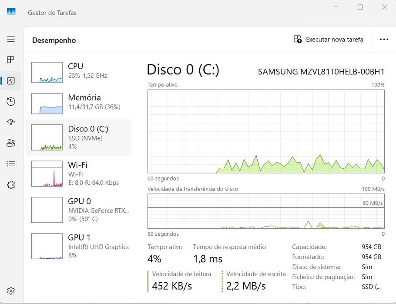Image resolution: width=396 pixels, height=304 pixels.
Task: Open the hamburger navigation menu
Action: [11, 39]
